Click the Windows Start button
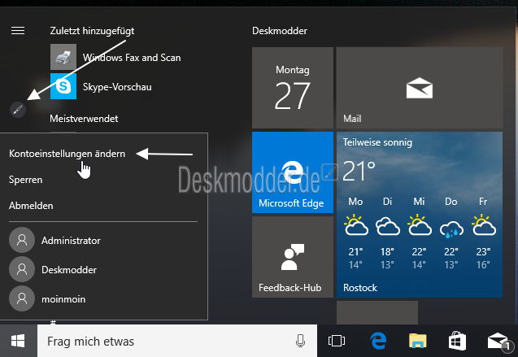This screenshot has height=357, width=518. click(18, 341)
